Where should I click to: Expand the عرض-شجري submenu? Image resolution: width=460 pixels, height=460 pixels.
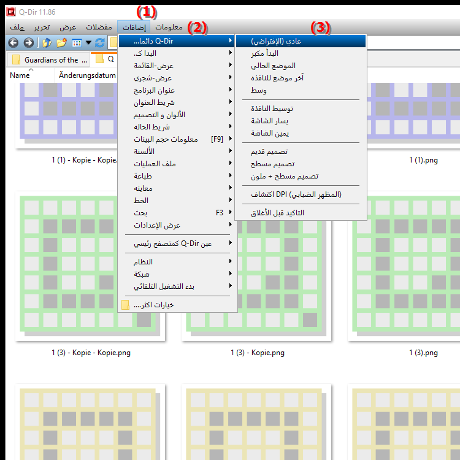pyautogui.click(x=177, y=78)
